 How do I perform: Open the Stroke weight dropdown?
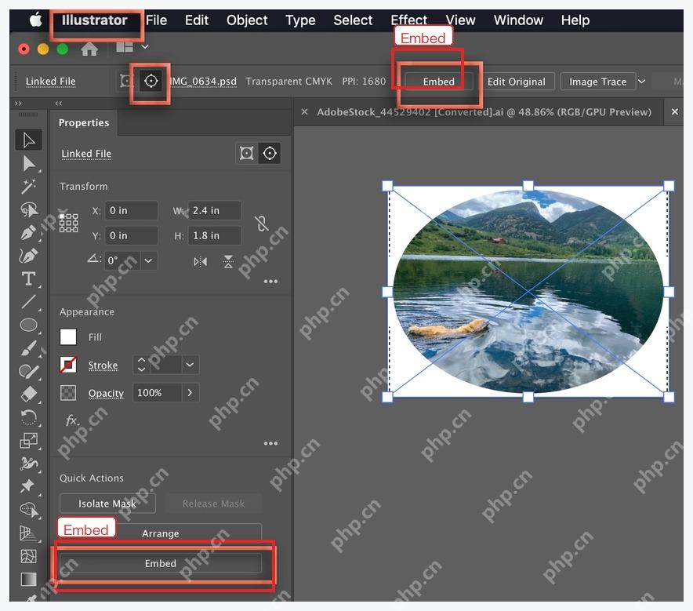[190, 365]
